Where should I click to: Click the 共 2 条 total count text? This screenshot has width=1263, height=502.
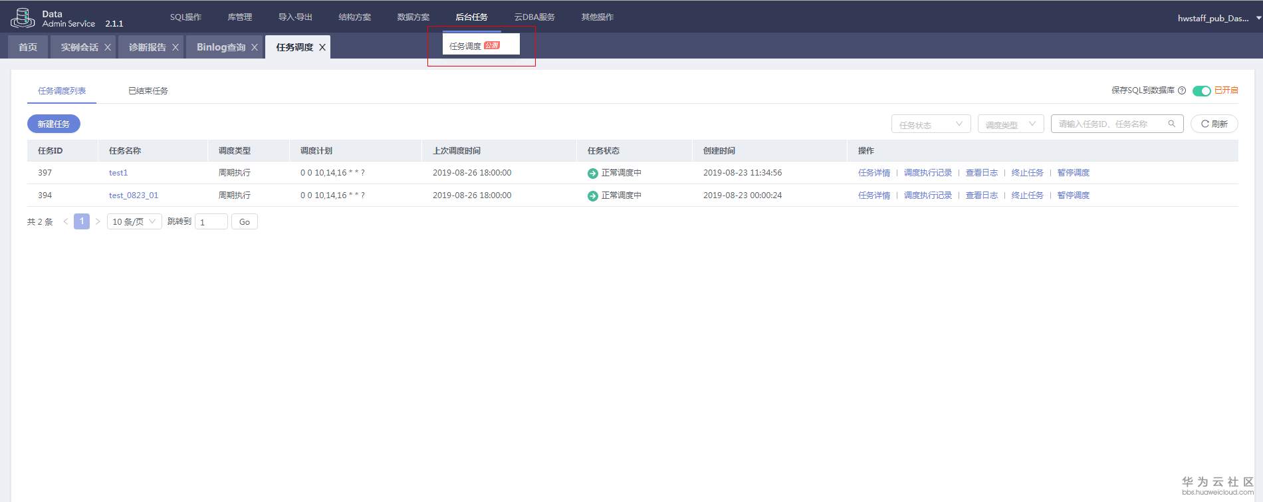tap(40, 222)
